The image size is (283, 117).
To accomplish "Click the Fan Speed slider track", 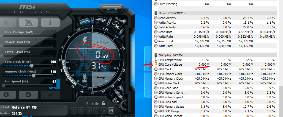I will pos(27,85).
